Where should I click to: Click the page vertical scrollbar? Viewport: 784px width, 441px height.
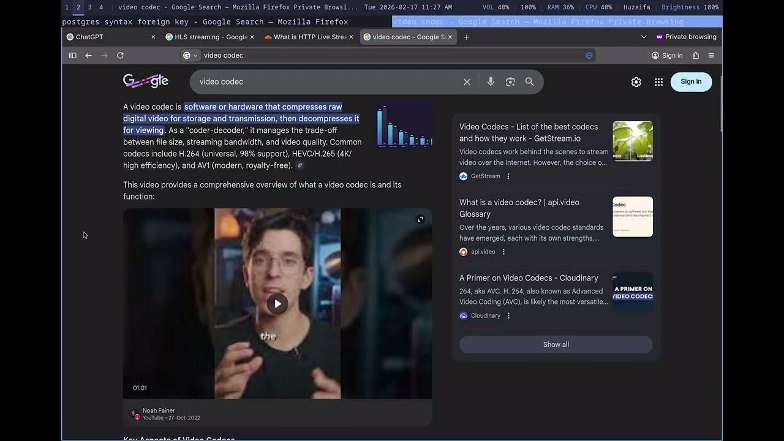[x=720, y=104]
